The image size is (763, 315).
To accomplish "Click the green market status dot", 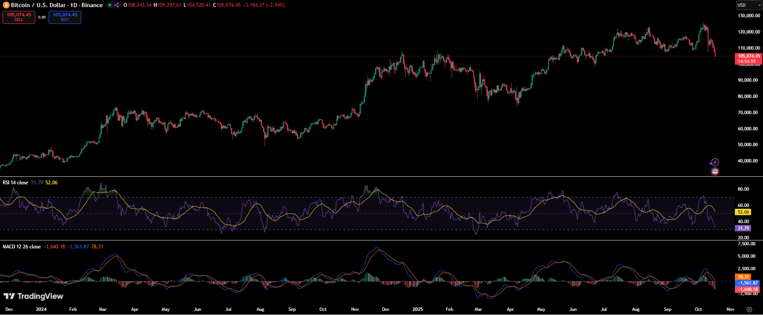I will (109, 5).
